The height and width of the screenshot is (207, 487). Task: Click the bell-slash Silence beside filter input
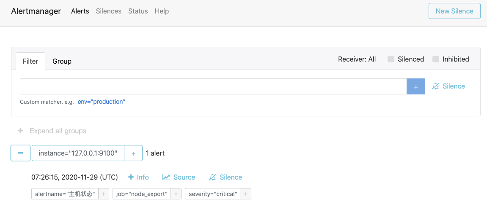[448, 86]
